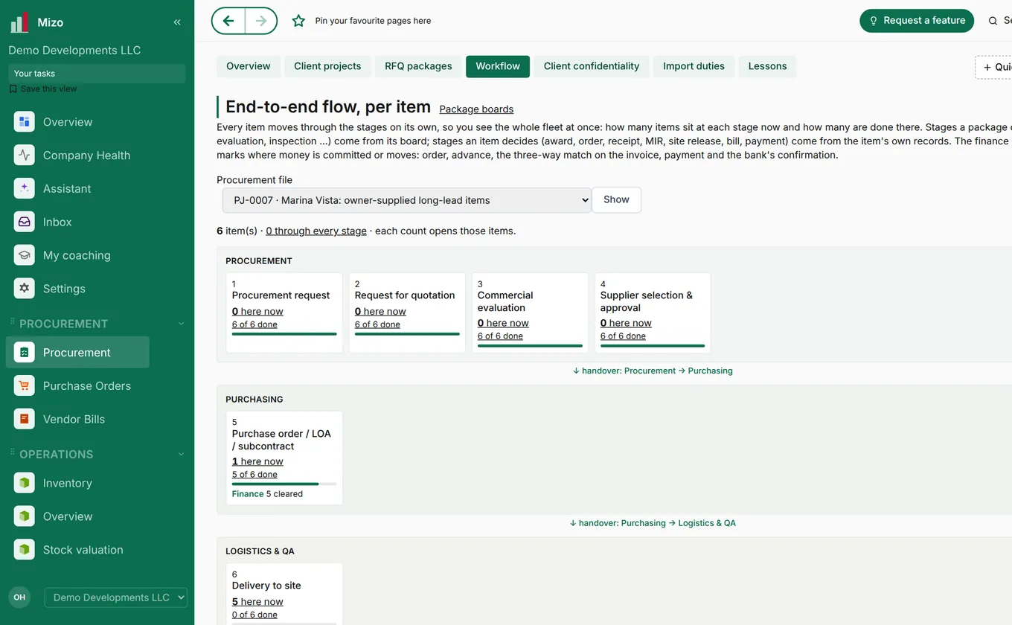Switch to the Overview tab
The image size is (1012, 625).
pos(249,66)
